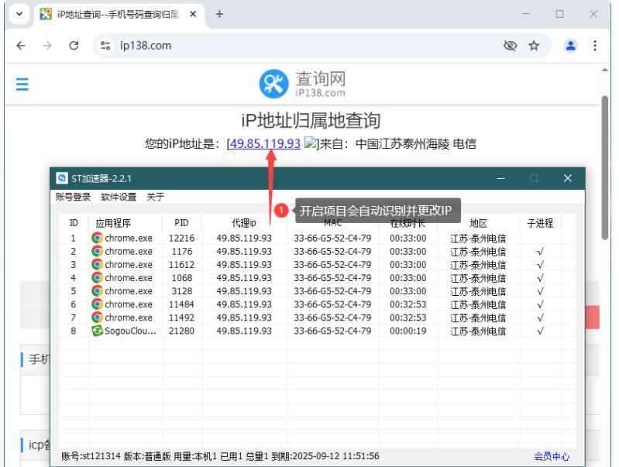The image size is (619, 467).
Task: Select PID cell 12216
Action: 181,238
